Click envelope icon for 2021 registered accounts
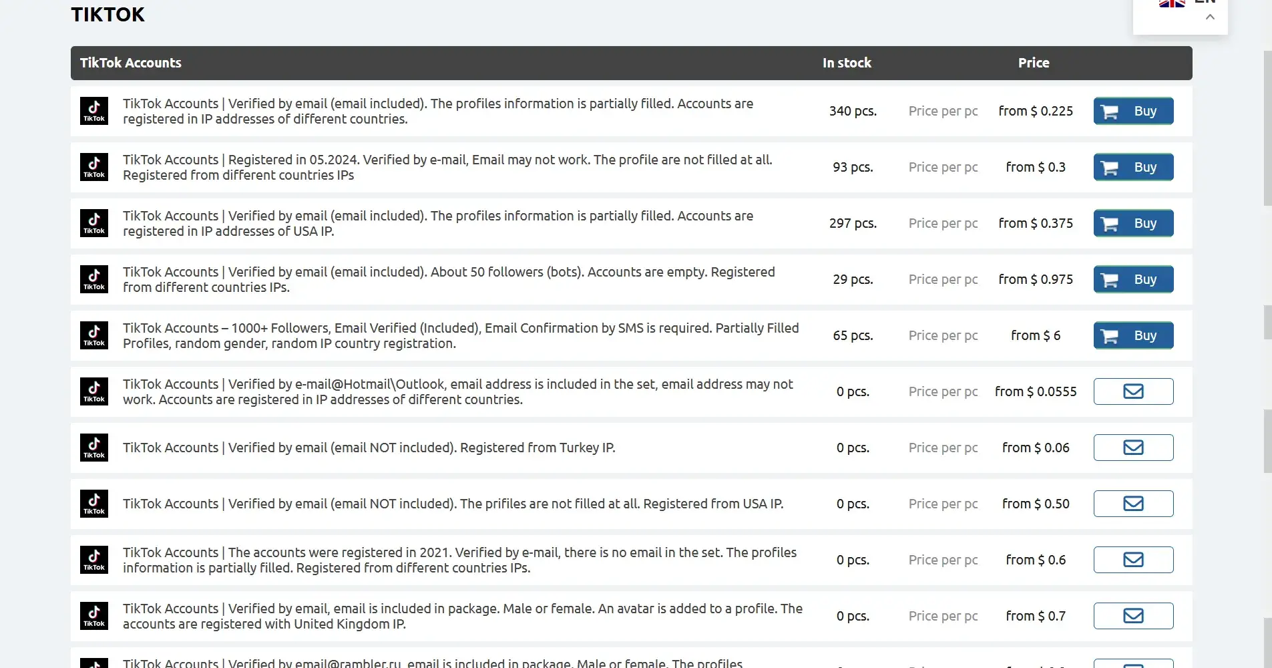Screen dimensions: 1272x668 [1133, 560]
